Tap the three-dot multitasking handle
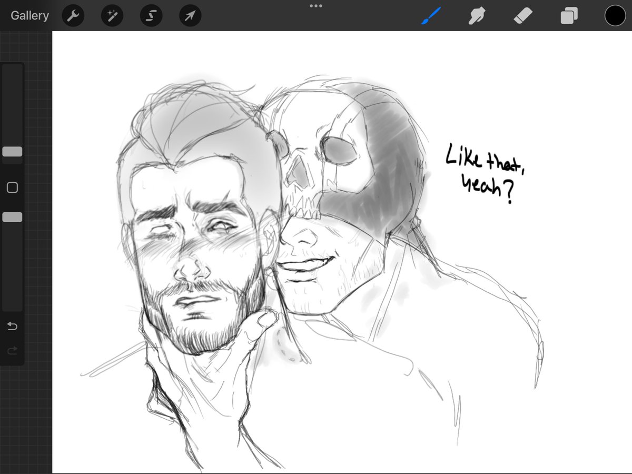632x474 pixels. tap(316, 6)
